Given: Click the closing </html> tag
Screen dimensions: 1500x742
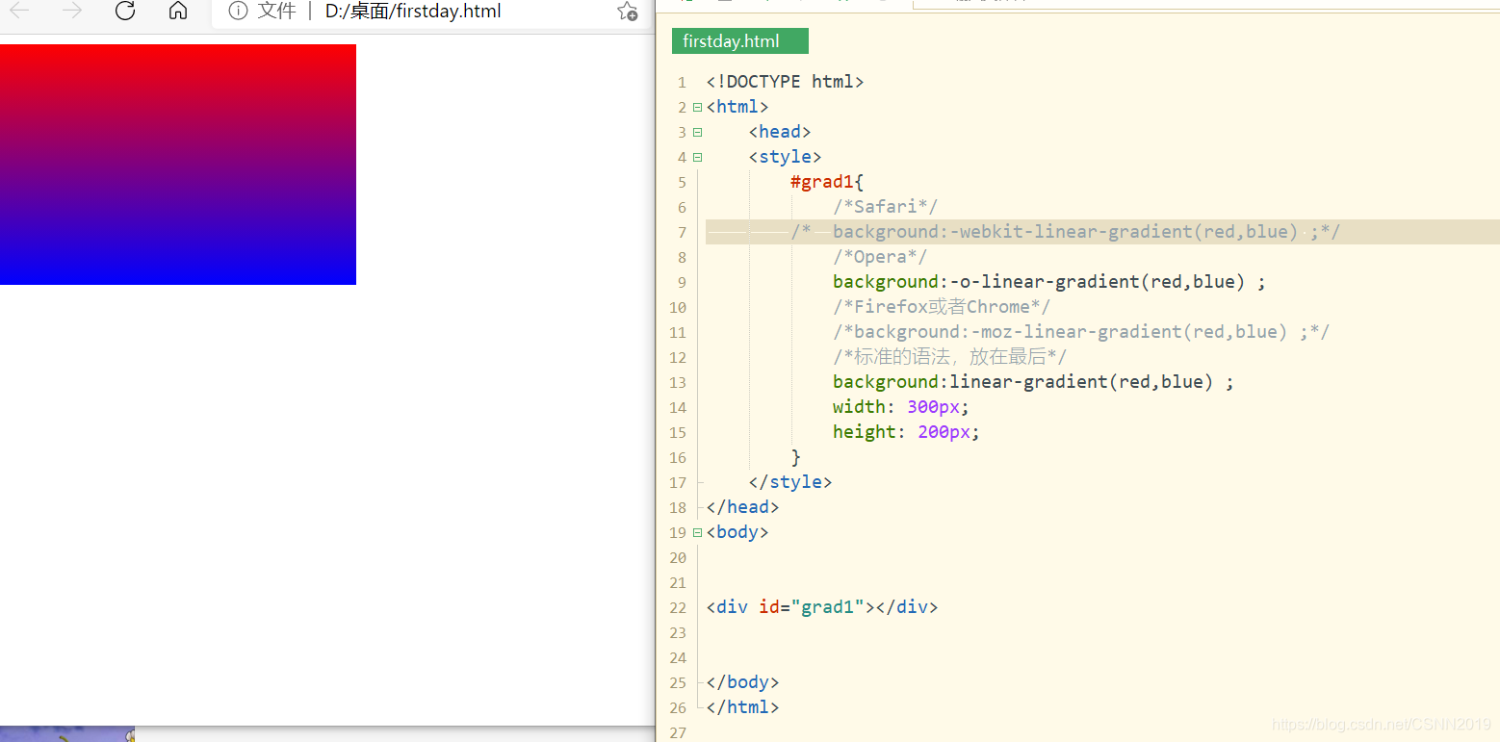Looking at the screenshot, I should tap(742, 707).
